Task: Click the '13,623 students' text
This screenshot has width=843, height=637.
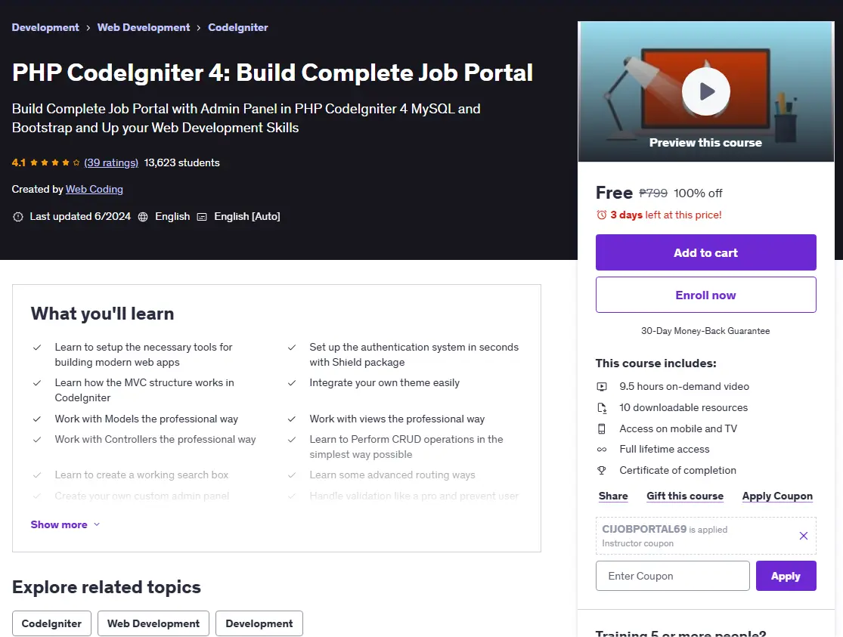Action: (x=181, y=162)
